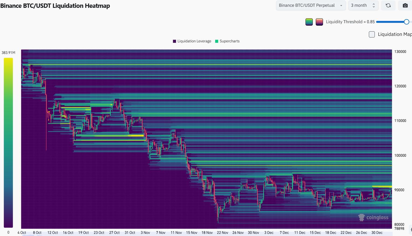This screenshot has width=412, height=236.
Task: Click the coinglass watermark logo
Action: 373,217
